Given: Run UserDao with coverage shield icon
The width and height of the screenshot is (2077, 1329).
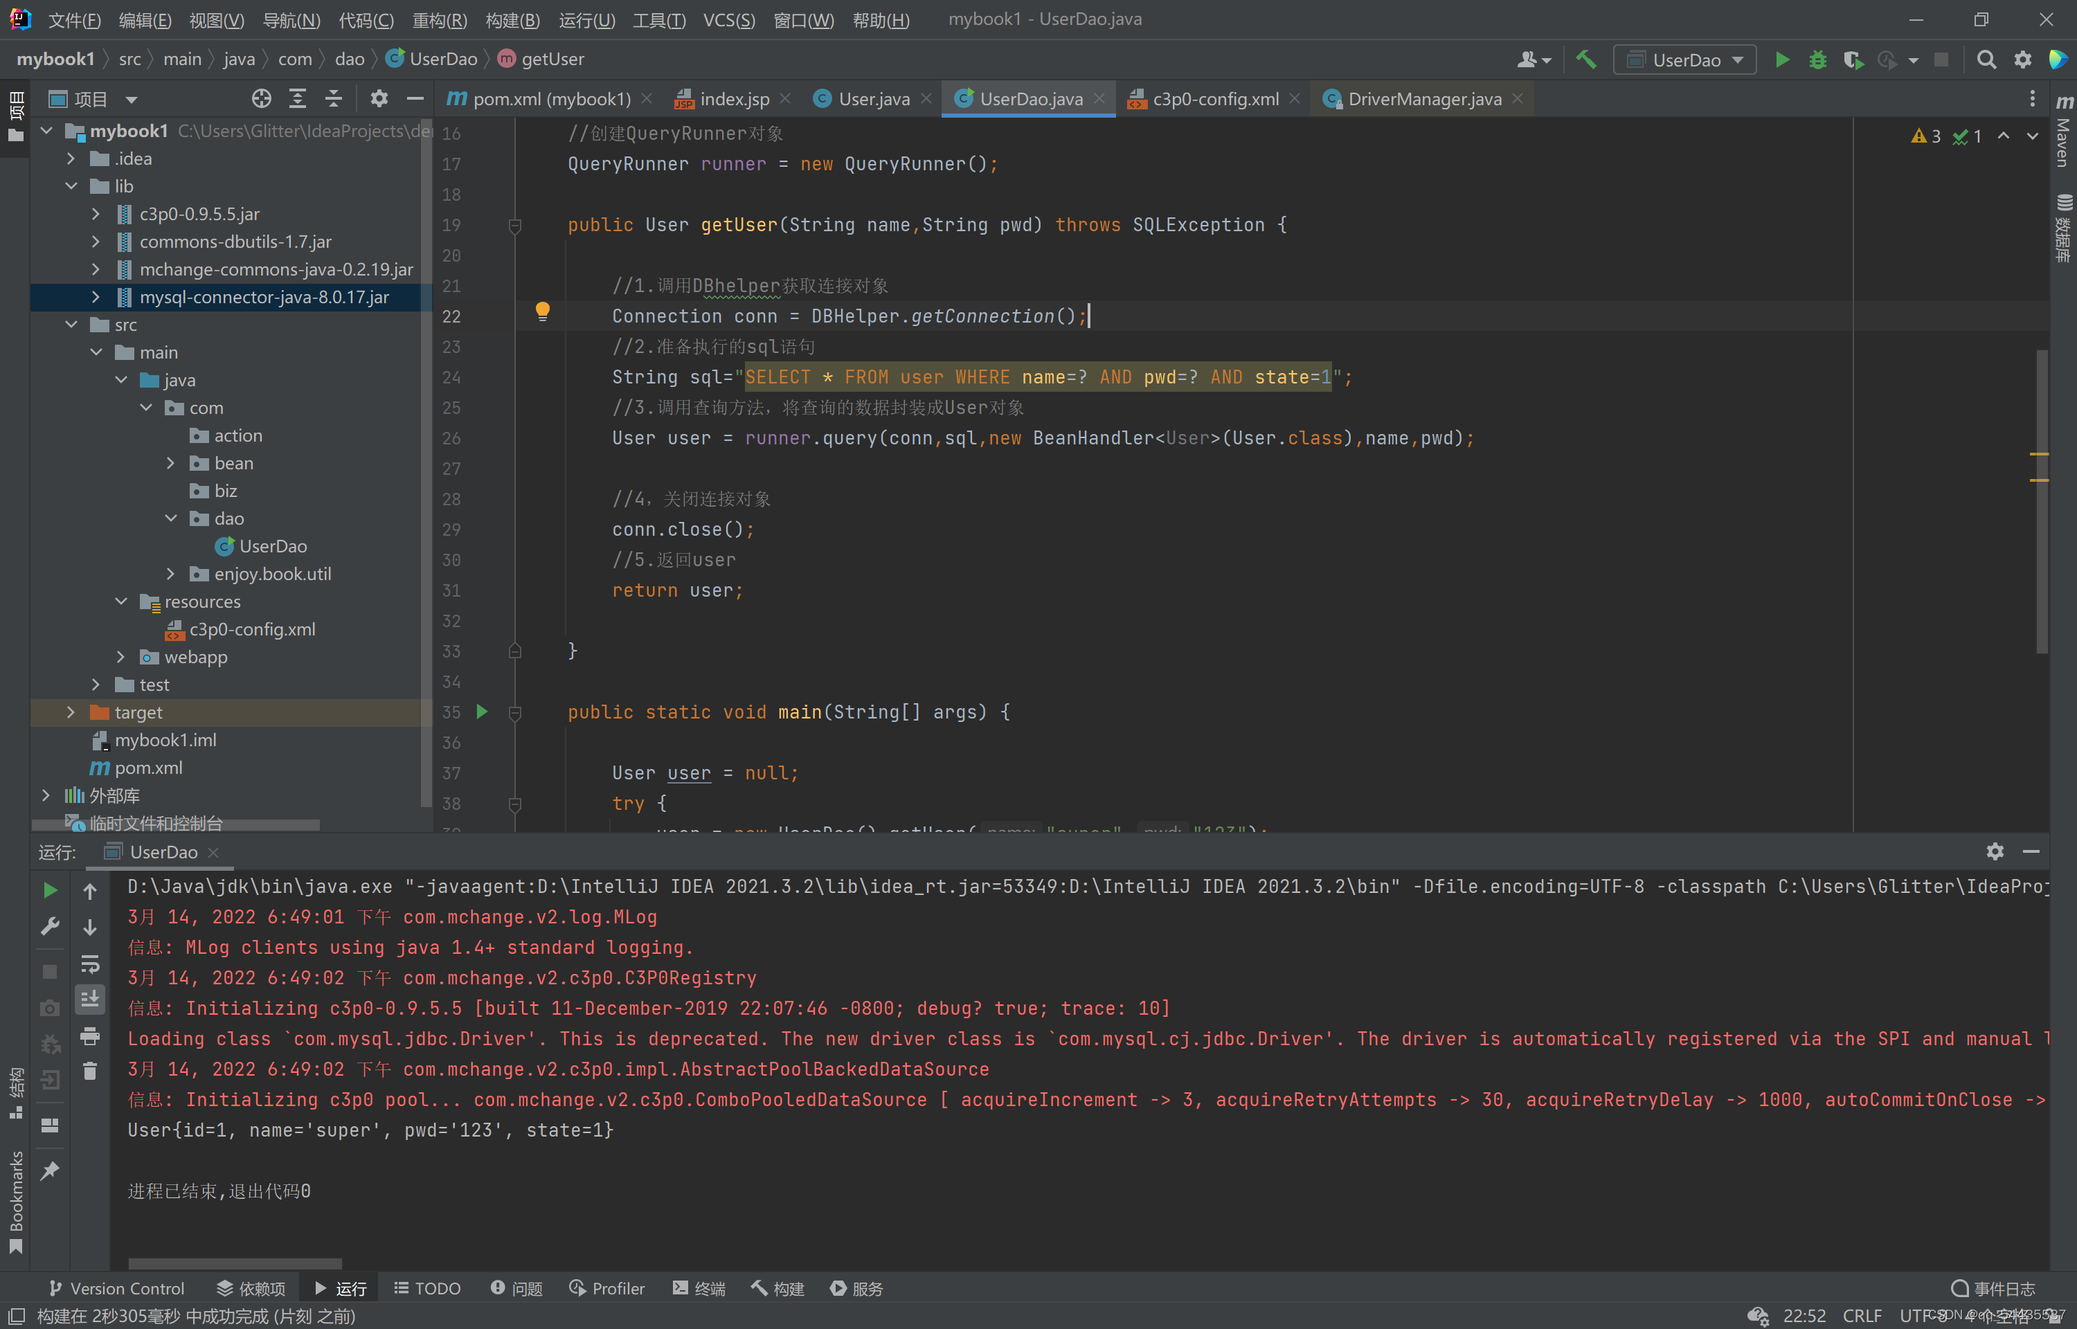Looking at the screenshot, I should [x=1853, y=60].
